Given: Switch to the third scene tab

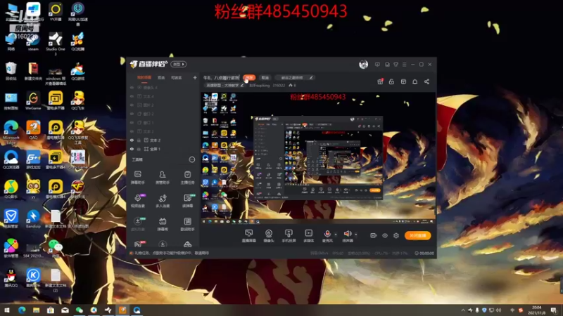Looking at the screenshot, I should tap(177, 78).
